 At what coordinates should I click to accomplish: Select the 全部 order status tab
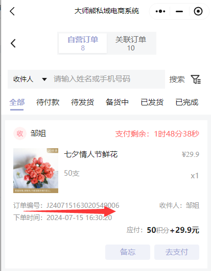click(x=17, y=102)
